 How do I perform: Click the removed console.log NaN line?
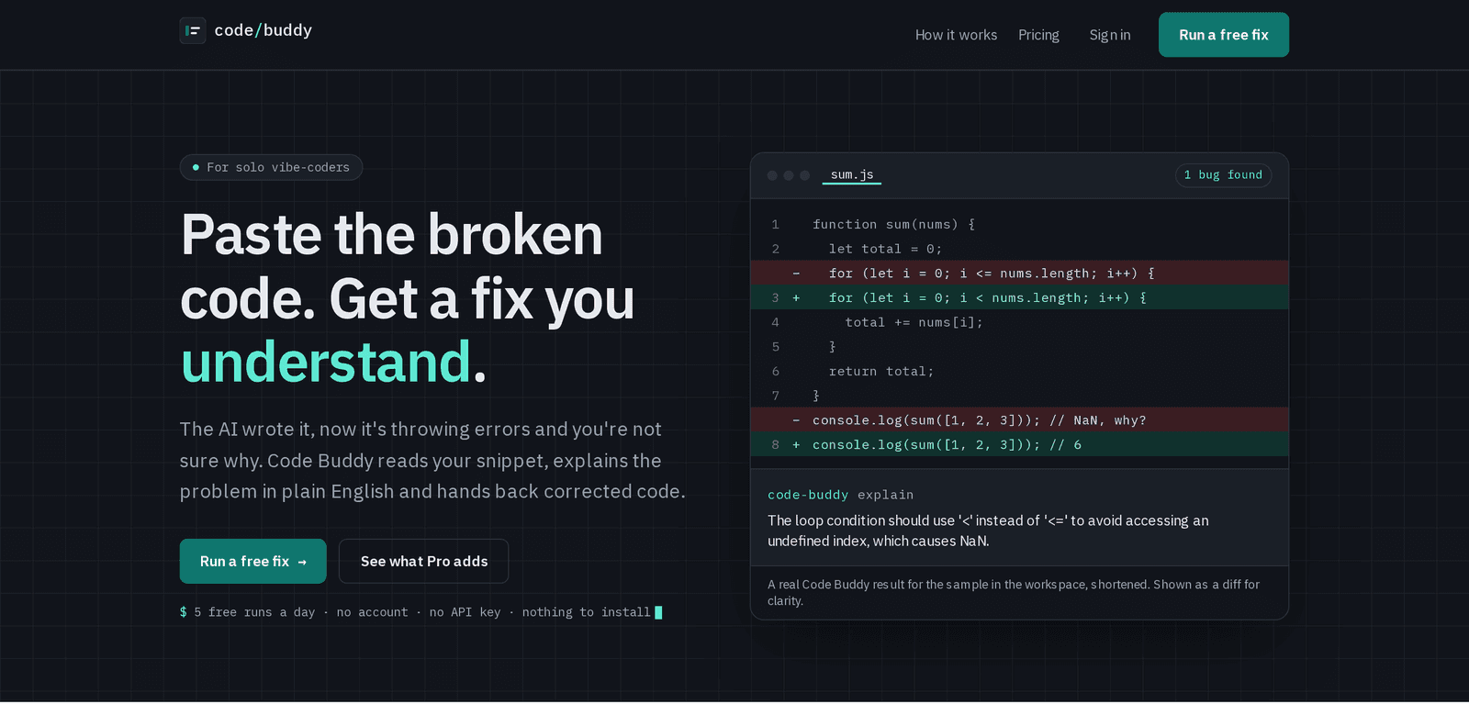(x=1019, y=419)
